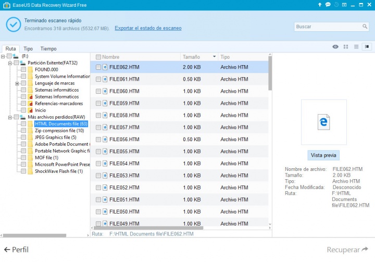Switch to the Tipo tab
This screenshot has width=375, height=262.
28,48
